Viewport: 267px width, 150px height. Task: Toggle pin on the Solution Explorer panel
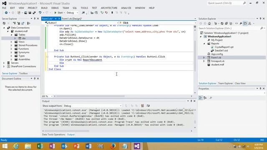pos(260,18)
